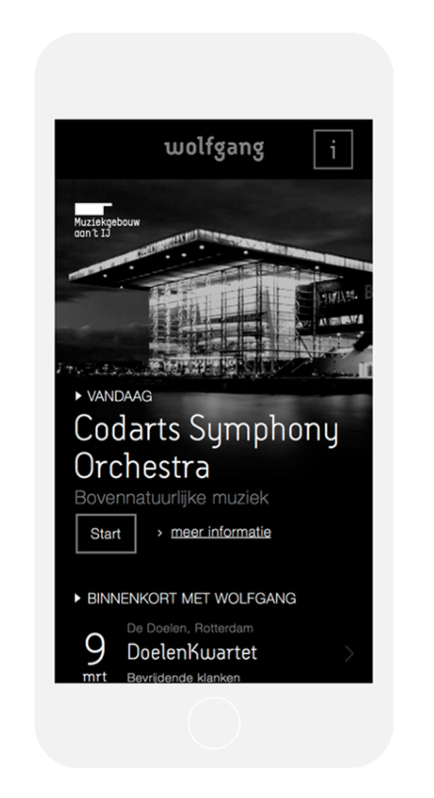The height and width of the screenshot is (798, 434).
Task: Click the small arrow before meer informatie
Action: point(160,533)
